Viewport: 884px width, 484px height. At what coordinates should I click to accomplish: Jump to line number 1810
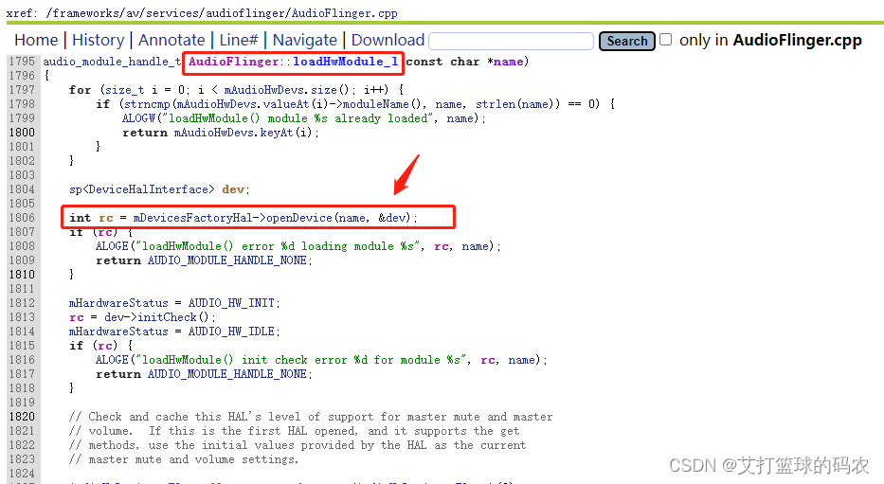22,275
